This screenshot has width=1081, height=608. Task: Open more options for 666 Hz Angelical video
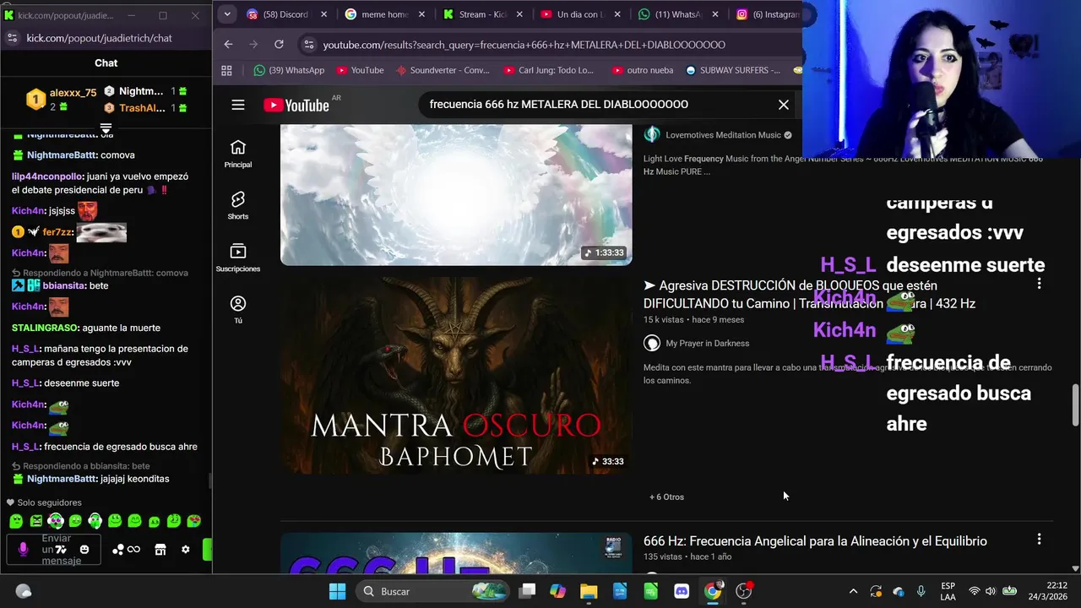point(1039,539)
